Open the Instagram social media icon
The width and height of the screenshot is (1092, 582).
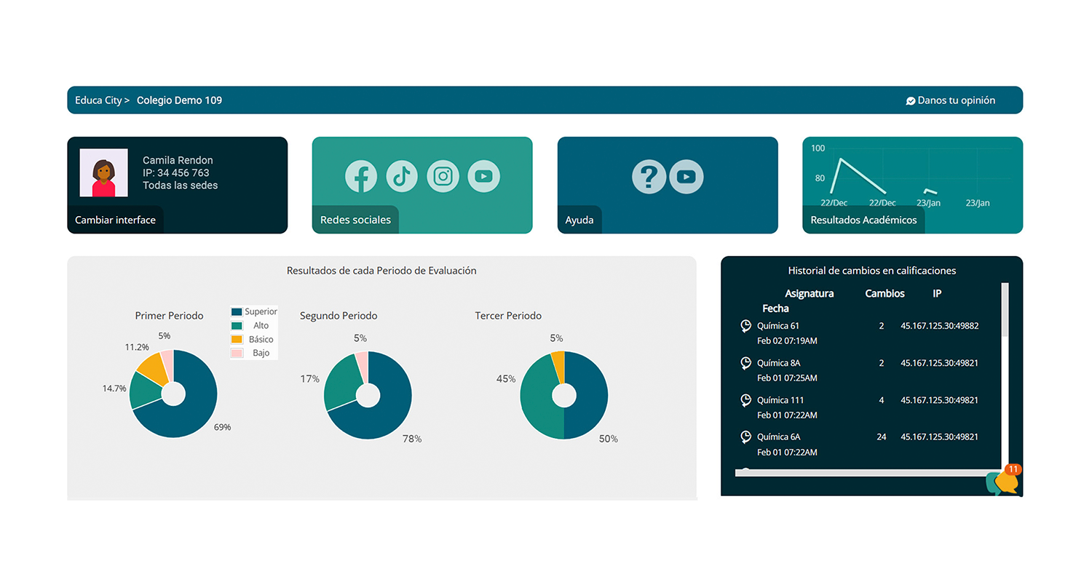click(443, 177)
